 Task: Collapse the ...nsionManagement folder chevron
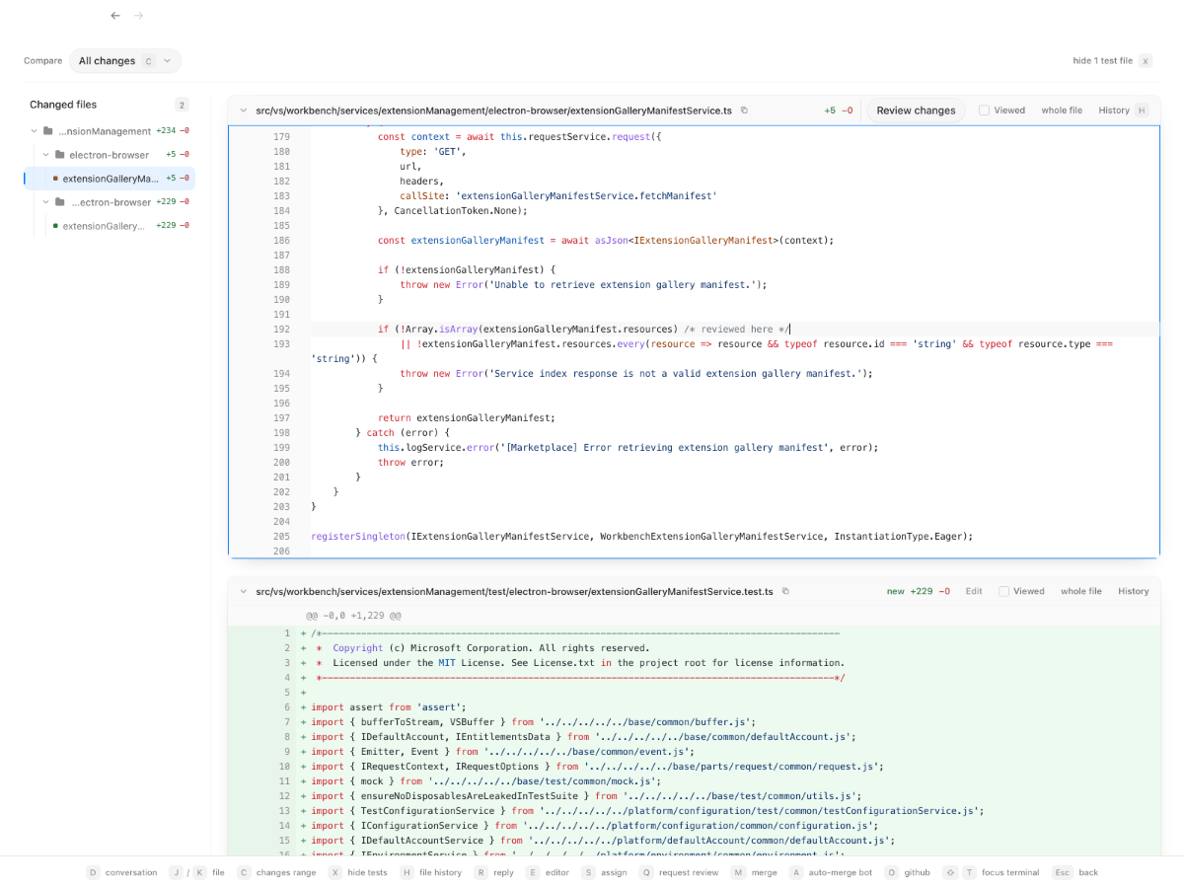point(35,131)
